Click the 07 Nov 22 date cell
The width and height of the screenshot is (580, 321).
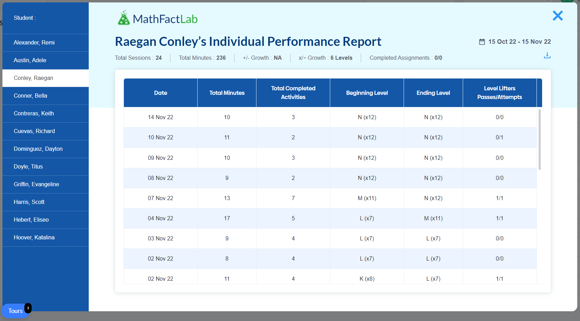click(x=161, y=198)
